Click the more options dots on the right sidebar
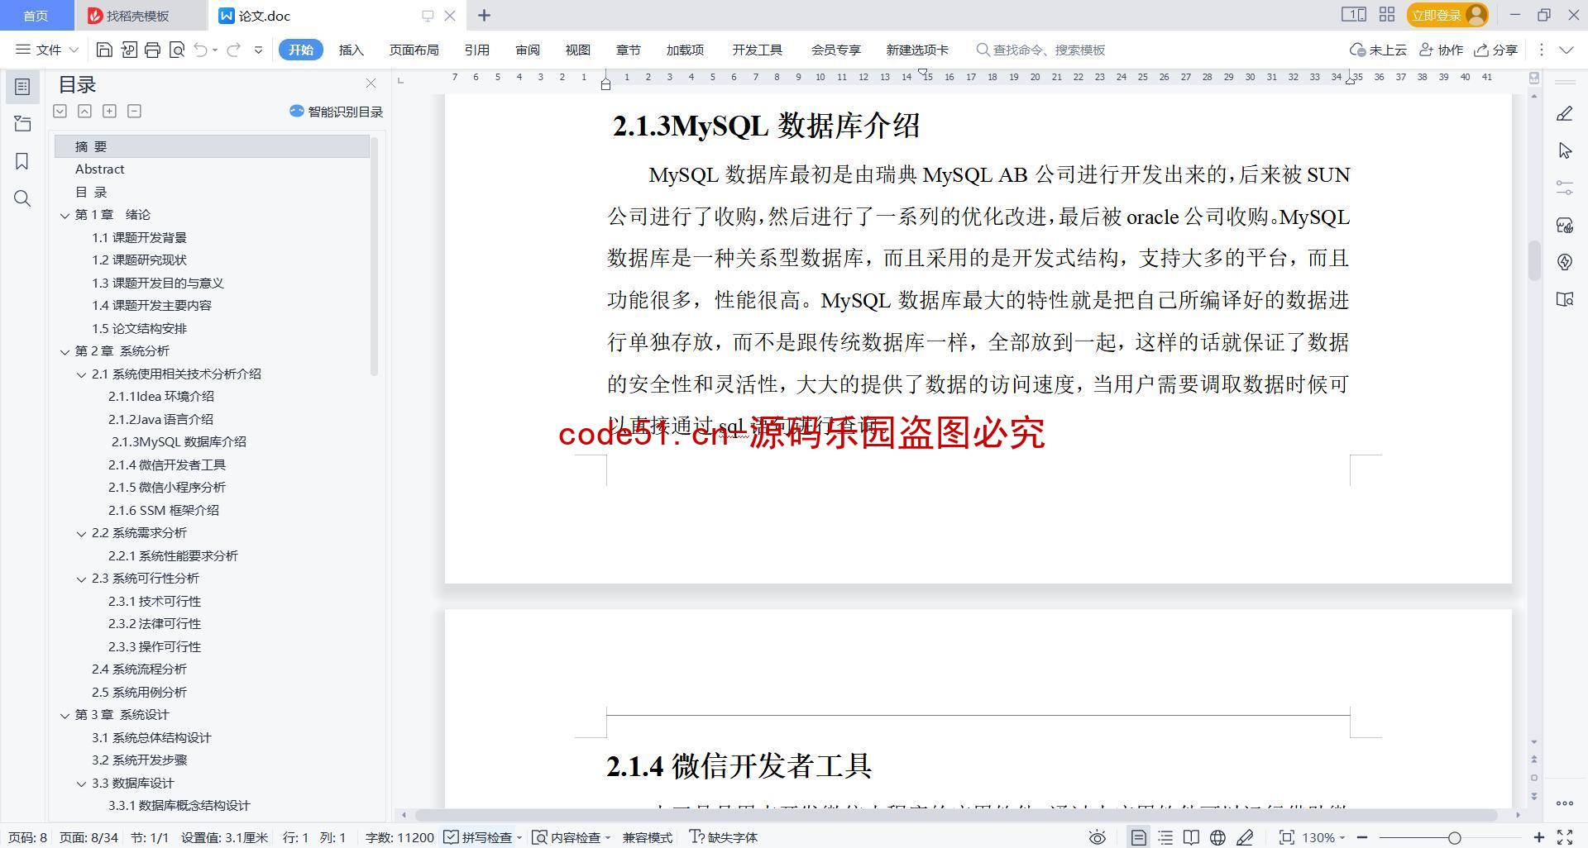 pyautogui.click(x=1564, y=803)
